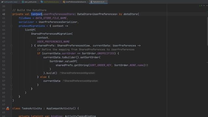Image resolution: width=208 pixels, height=117 pixels.
Task: Jump to next highlighted problem with down arrow
Action: pyautogui.click(x=207, y=6)
